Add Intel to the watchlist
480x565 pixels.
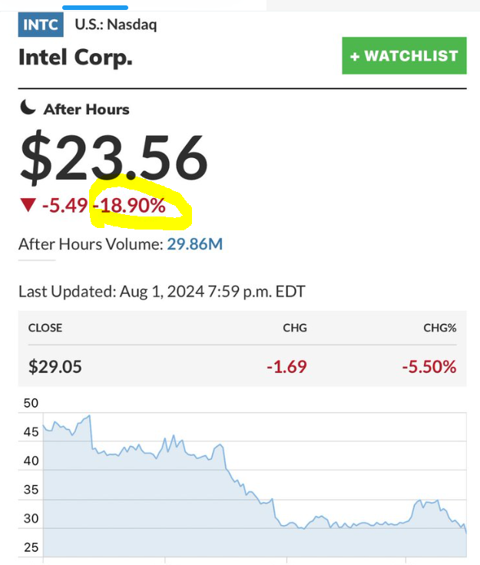pyautogui.click(x=404, y=56)
